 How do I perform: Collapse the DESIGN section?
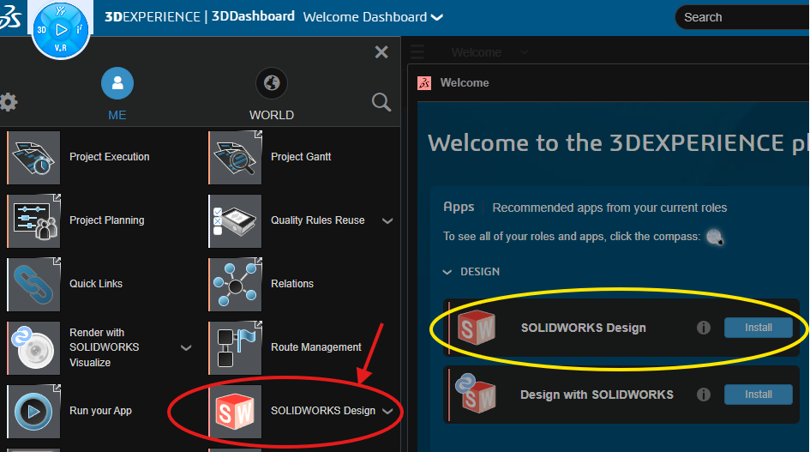pos(447,272)
